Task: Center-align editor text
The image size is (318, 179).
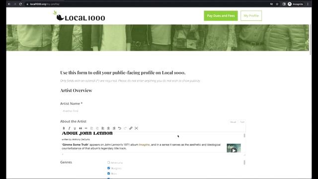Action: coord(108,128)
